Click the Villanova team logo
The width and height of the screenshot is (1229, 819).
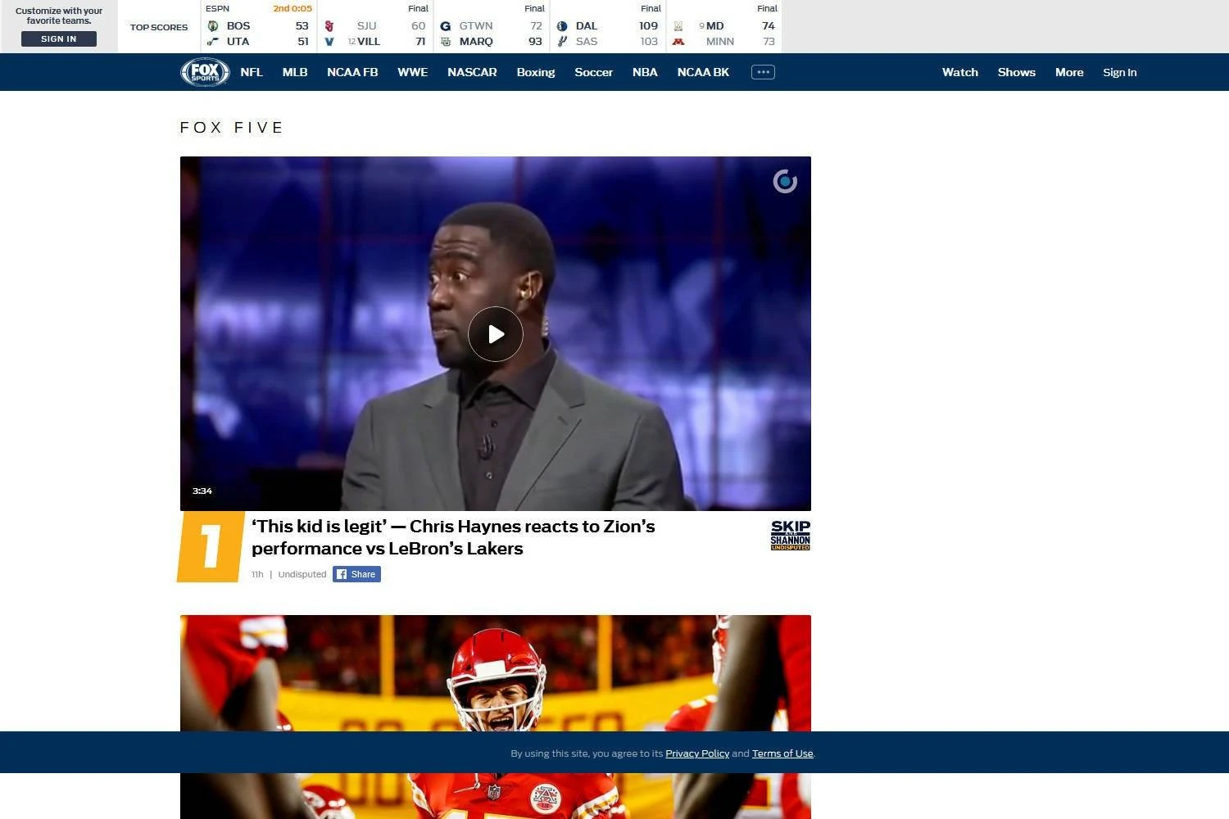click(329, 42)
